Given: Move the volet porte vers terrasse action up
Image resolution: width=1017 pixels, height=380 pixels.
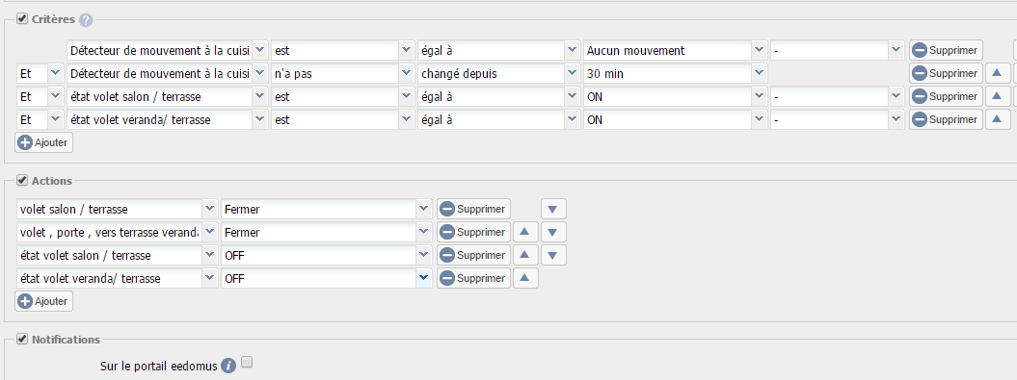Looking at the screenshot, I should 525,232.
